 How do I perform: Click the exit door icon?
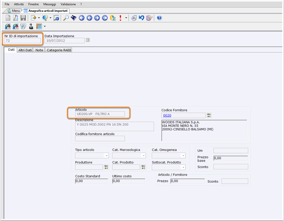coord(149,18)
